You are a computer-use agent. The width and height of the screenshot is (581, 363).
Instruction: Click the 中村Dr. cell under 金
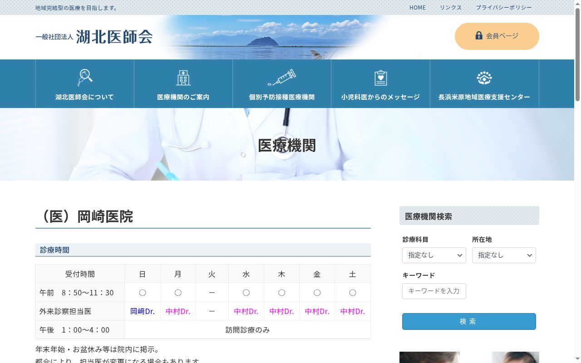tap(317, 311)
